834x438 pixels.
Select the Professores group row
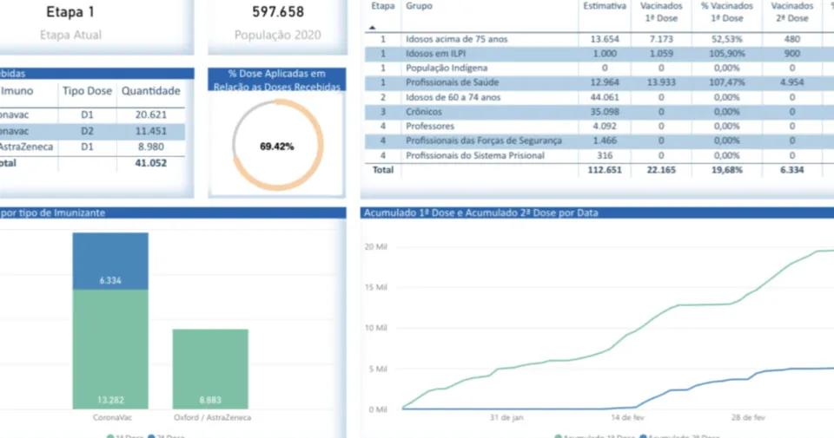click(599, 126)
